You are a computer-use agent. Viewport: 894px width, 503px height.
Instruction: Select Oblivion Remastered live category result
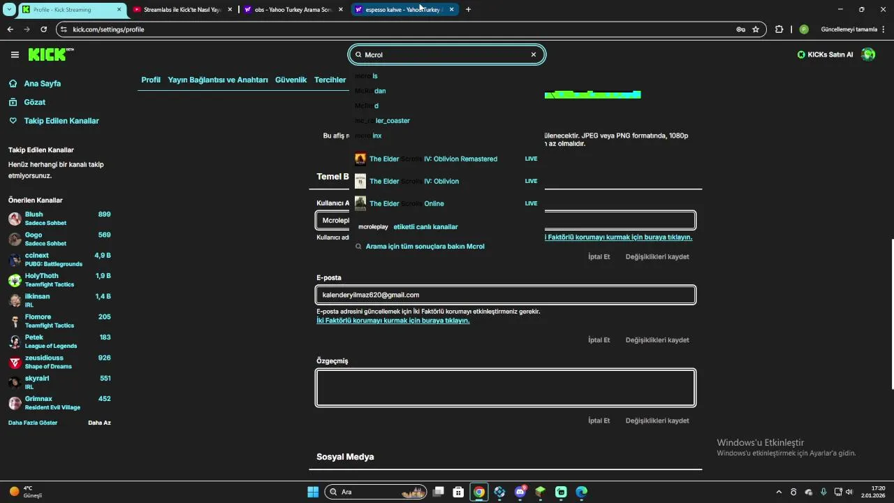click(x=447, y=159)
